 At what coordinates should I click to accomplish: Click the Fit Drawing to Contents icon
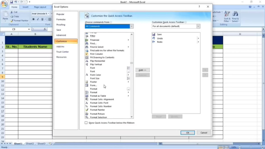pyautogui.click(x=87, y=57)
